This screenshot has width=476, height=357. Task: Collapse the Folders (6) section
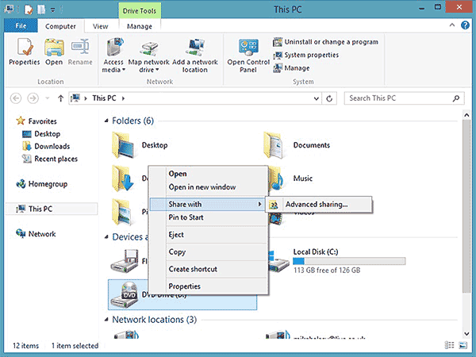tap(106, 121)
